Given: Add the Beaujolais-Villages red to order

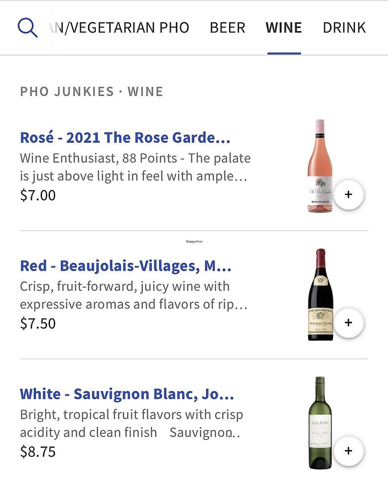Looking at the screenshot, I should [348, 323].
